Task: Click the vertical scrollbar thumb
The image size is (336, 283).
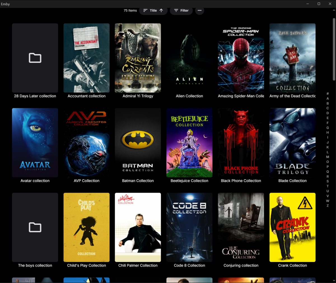Action: 334,49
